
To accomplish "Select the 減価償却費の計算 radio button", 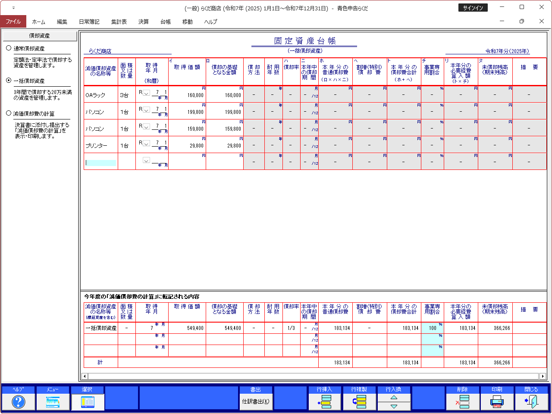I will click(9, 113).
